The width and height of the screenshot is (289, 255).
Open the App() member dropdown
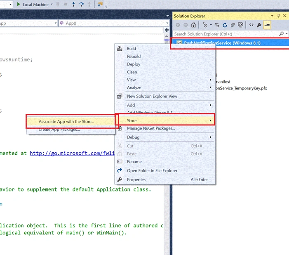[x=167, y=23]
